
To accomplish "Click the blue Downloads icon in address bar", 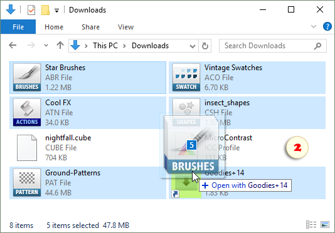I will (75, 45).
